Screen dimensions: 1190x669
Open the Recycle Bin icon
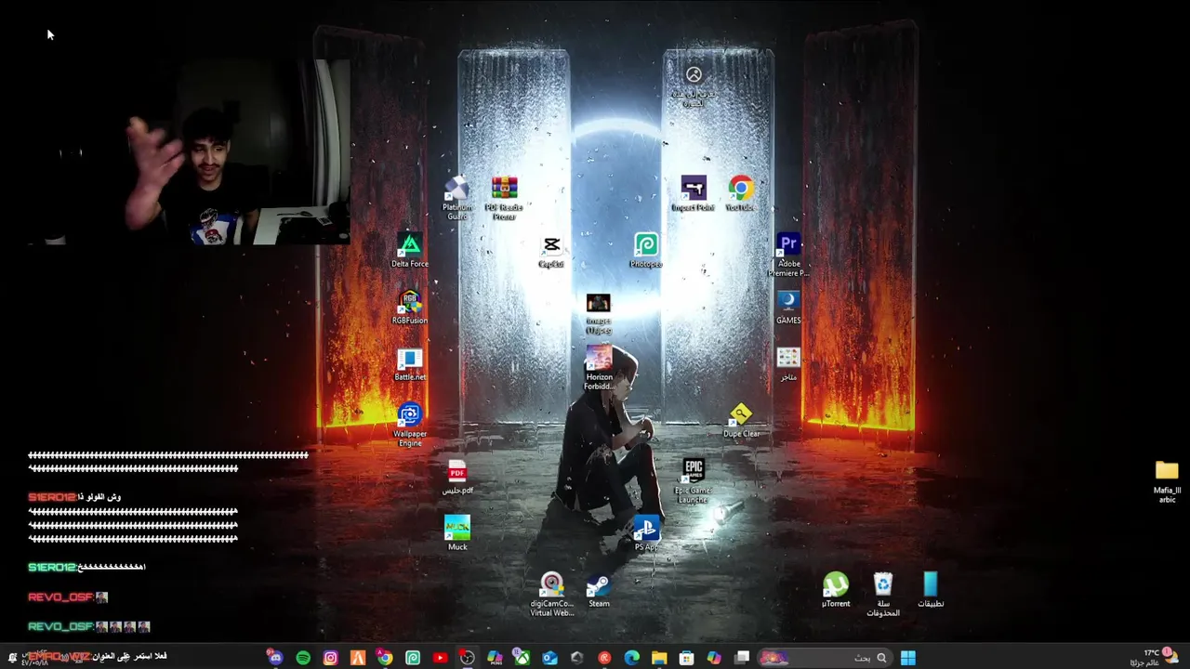883,594
